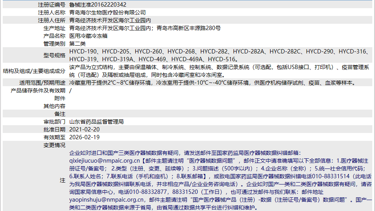Select note line starting 企业如对进口和国产三类医疗器械
This screenshot has width=375, height=211.
point(185,153)
